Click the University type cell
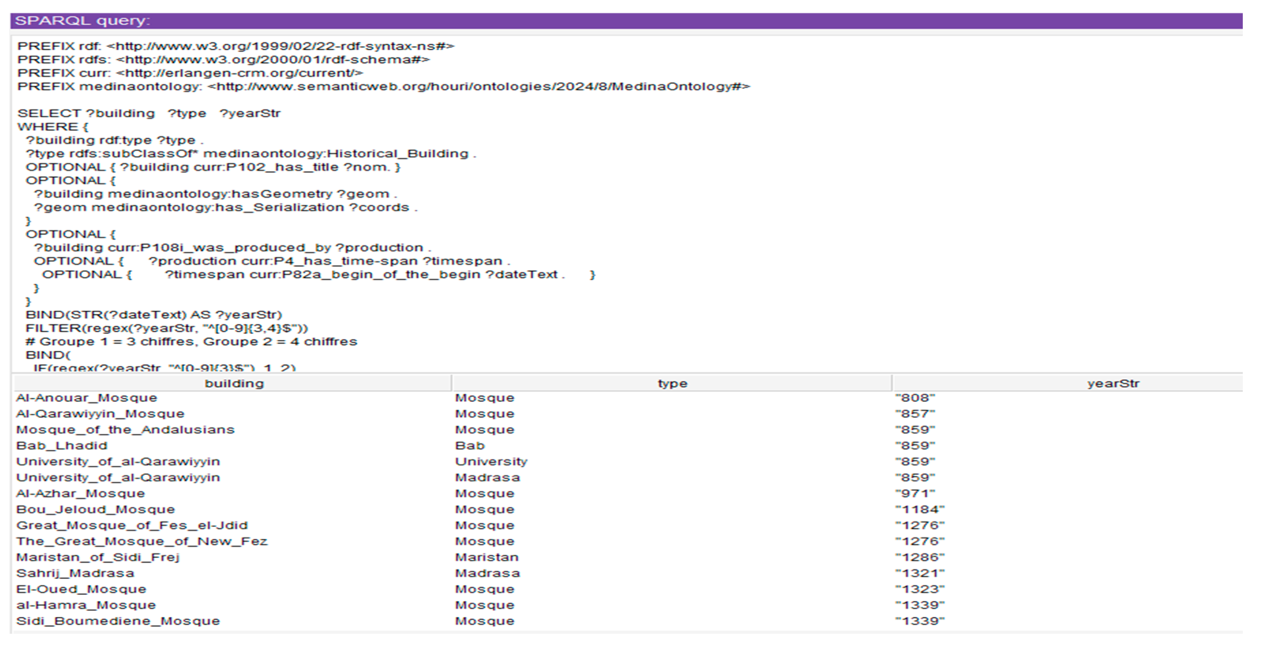Image resolution: width=1262 pixels, height=650 pixels. coord(491,462)
